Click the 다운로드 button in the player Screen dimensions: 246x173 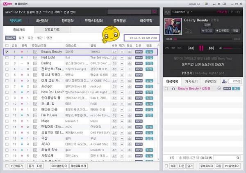tap(223, 31)
